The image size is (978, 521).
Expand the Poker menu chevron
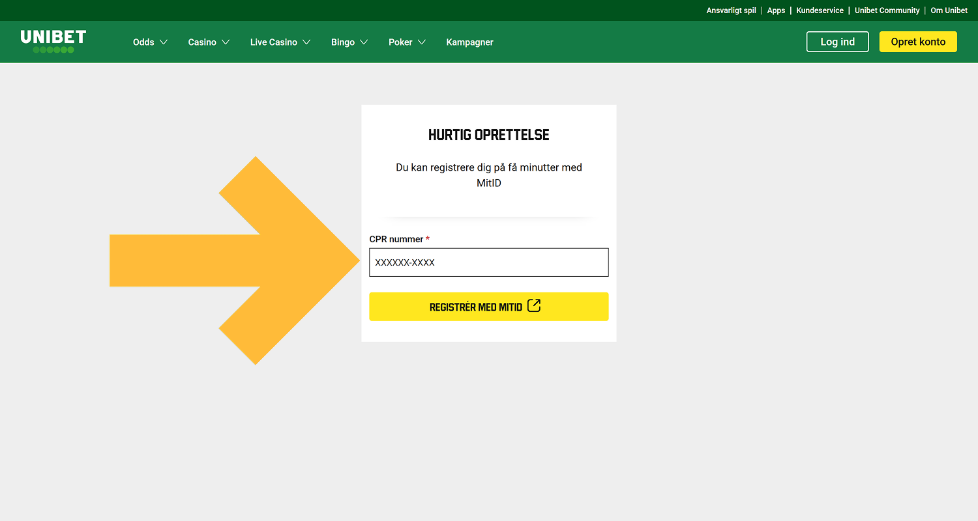(x=422, y=42)
